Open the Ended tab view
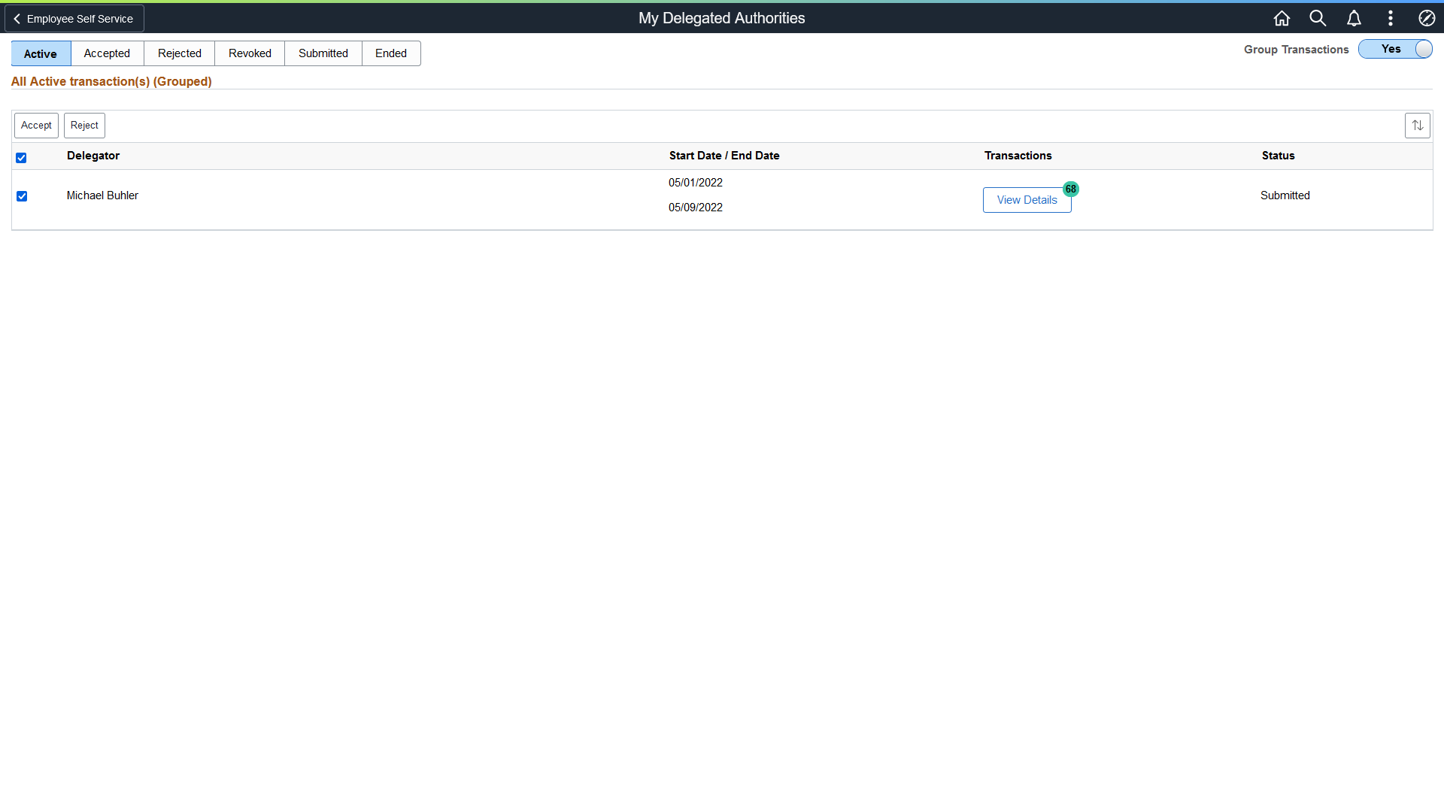This screenshot has width=1444, height=812. 391,53
